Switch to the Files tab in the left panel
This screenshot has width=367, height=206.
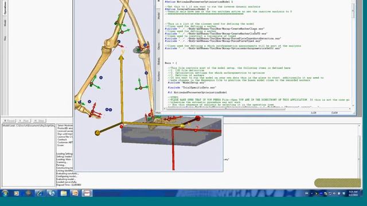tap(5, 38)
